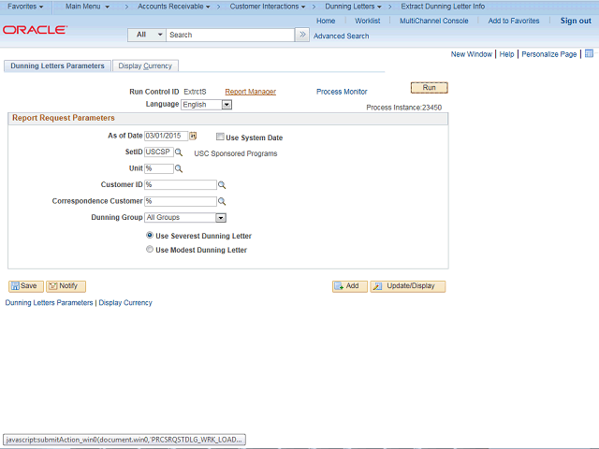This screenshot has width=599, height=449.
Task: Click the SetID input field
Action: coord(159,152)
